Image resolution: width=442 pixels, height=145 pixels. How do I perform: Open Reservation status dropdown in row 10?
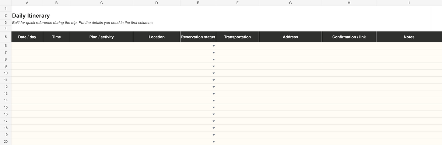point(213,73)
